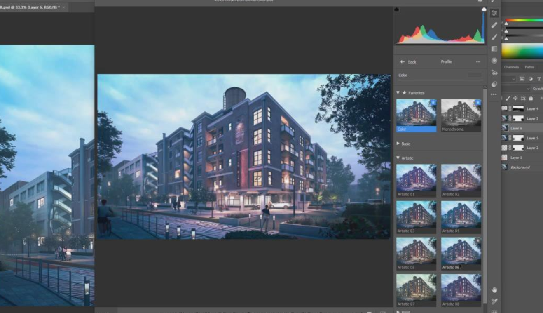Screen dimensions: 543x313
Task: Apply the Artistic 06 profile
Action: click(x=461, y=254)
